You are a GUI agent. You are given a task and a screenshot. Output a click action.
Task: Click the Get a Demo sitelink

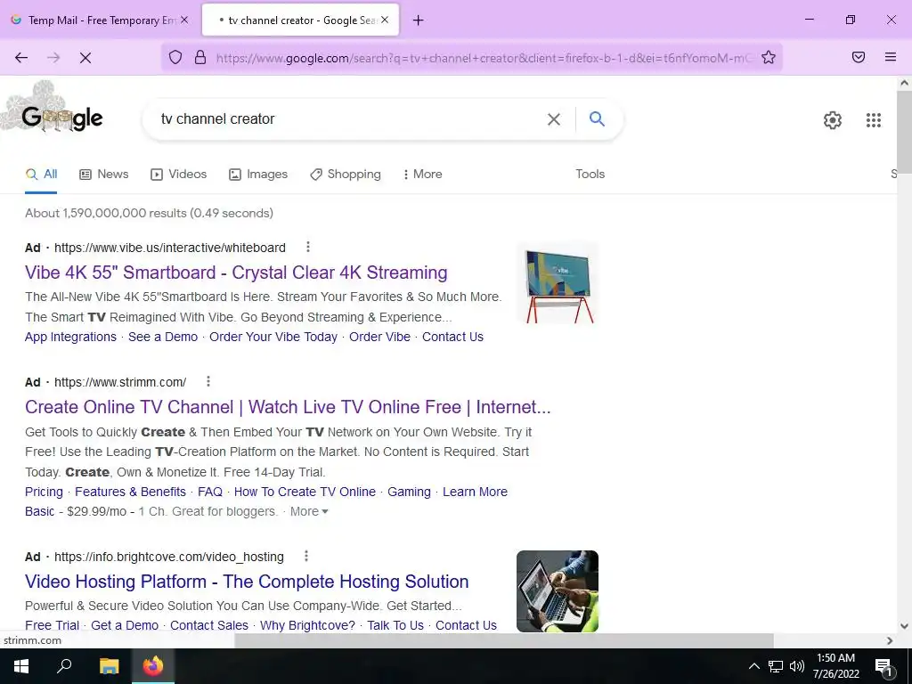pos(125,625)
